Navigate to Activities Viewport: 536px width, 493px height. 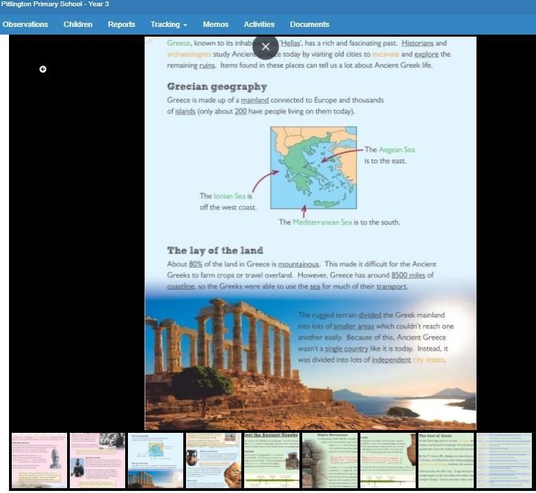coord(259,24)
